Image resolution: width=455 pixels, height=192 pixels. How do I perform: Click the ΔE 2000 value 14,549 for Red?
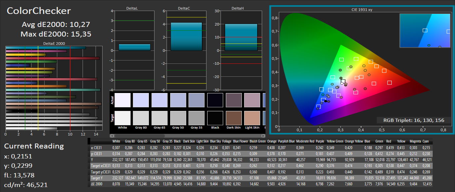coord(390,183)
